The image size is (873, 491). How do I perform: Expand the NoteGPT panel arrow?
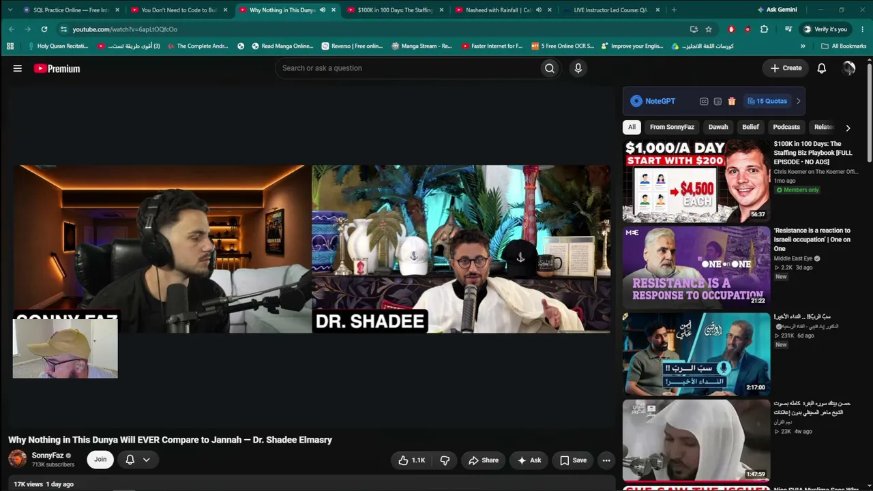tap(799, 101)
